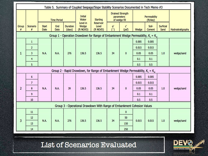208x156 pixels.
Task: Click the Time Period header cell
Action: coord(57,19)
